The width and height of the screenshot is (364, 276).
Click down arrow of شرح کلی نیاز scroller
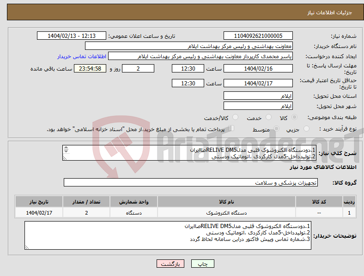pos(66,151)
